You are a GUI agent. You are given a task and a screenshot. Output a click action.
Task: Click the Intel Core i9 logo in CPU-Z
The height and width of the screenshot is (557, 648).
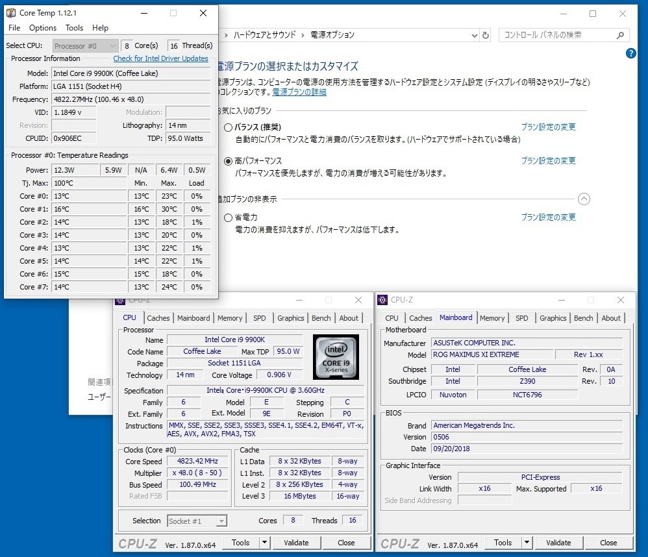(x=336, y=357)
